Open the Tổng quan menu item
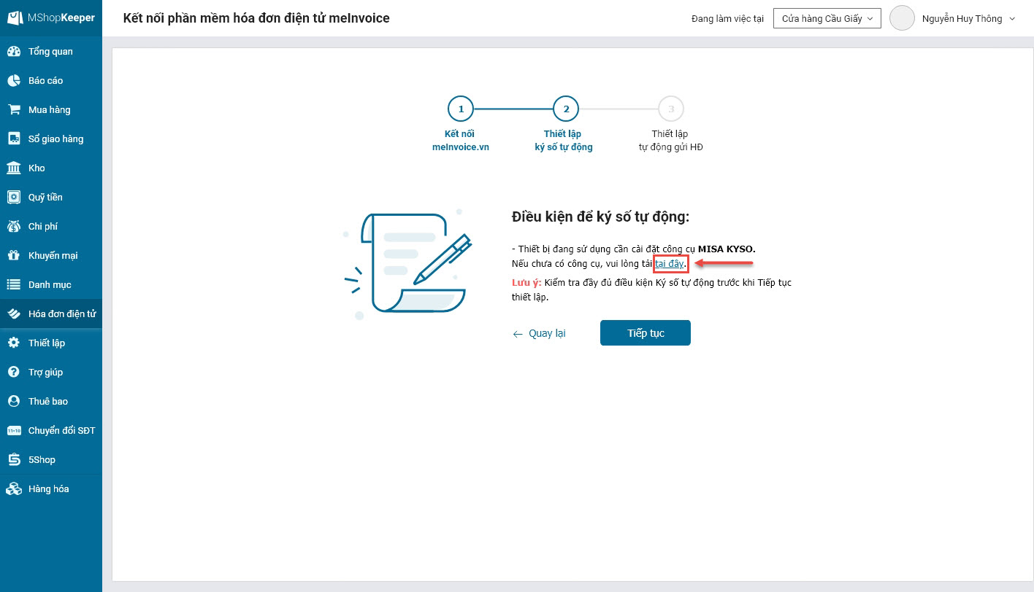The image size is (1034, 592). click(x=50, y=52)
